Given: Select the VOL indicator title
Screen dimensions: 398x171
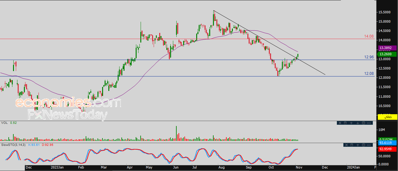Looking at the screenshot, I should (5, 123).
